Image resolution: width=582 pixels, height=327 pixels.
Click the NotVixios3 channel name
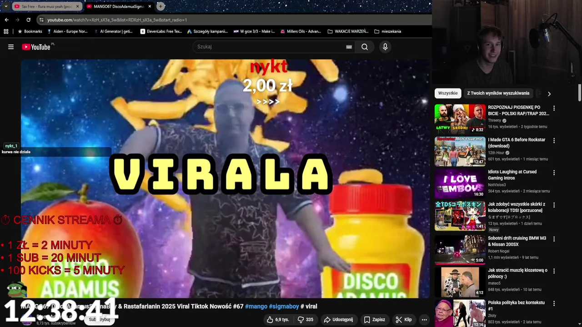(498, 185)
